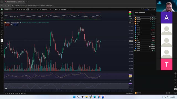
Task: Click the Alarm button
Action: coord(55,9)
